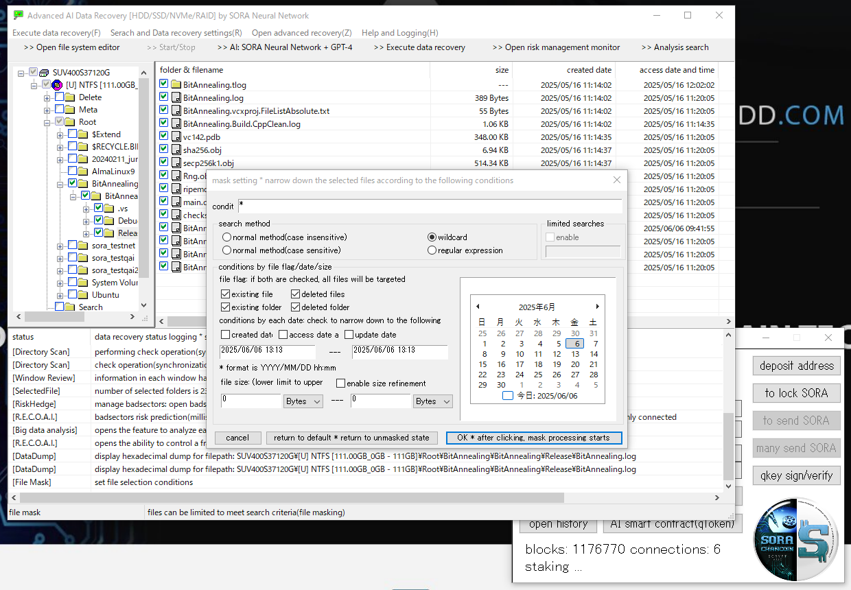Open Bytes unit dropdown for upper size limit

pos(433,401)
